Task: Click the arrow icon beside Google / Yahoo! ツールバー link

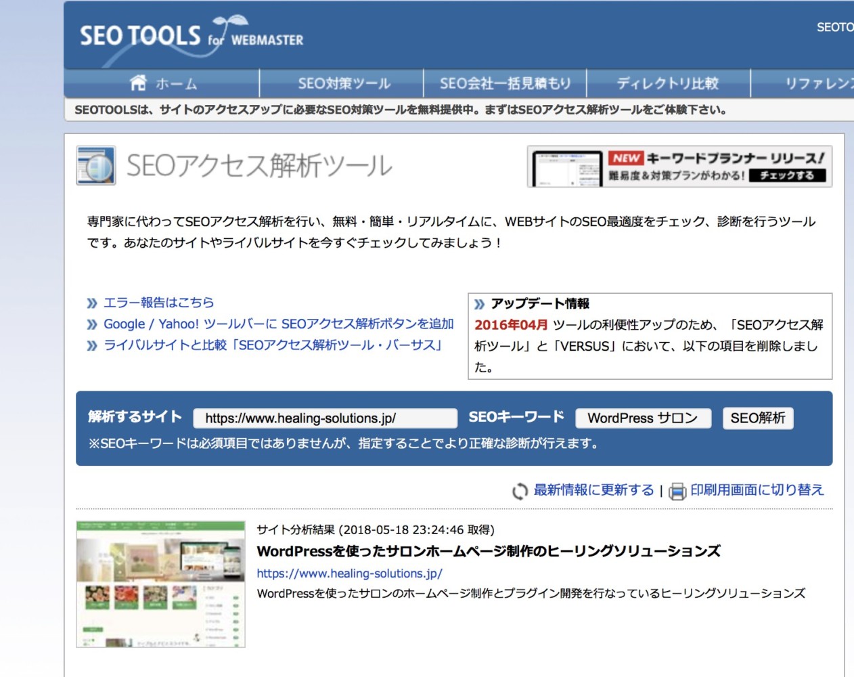Action: click(92, 324)
